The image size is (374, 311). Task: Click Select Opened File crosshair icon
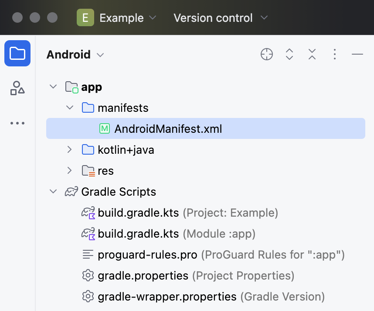[x=267, y=55]
